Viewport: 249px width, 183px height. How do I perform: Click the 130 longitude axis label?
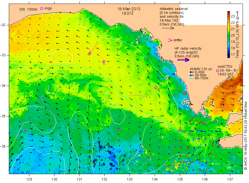54,179
